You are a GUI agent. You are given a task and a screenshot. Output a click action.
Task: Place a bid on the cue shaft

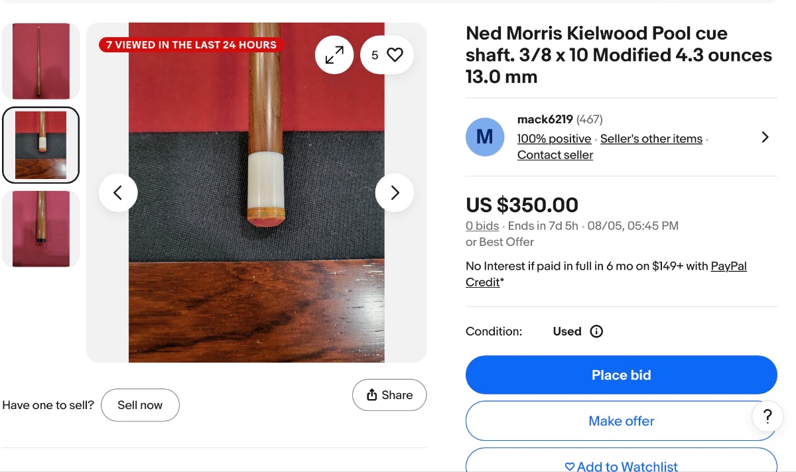[x=621, y=375]
